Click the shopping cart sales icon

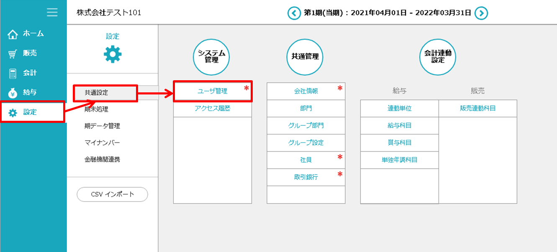(x=13, y=54)
